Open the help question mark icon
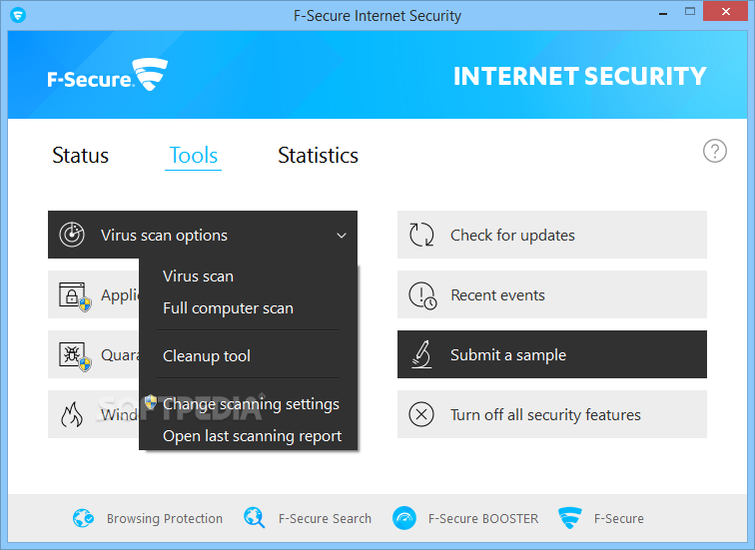The width and height of the screenshot is (755, 550). tap(715, 151)
